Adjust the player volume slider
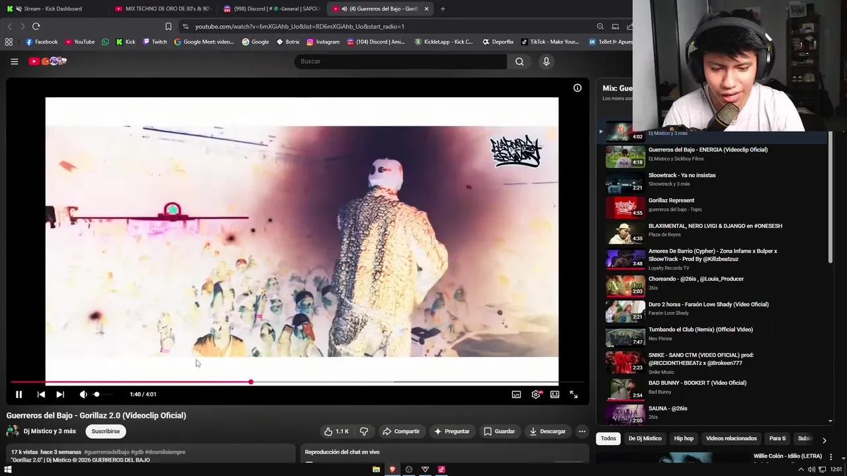Viewport: 847px width, 476px height. coord(103,394)
